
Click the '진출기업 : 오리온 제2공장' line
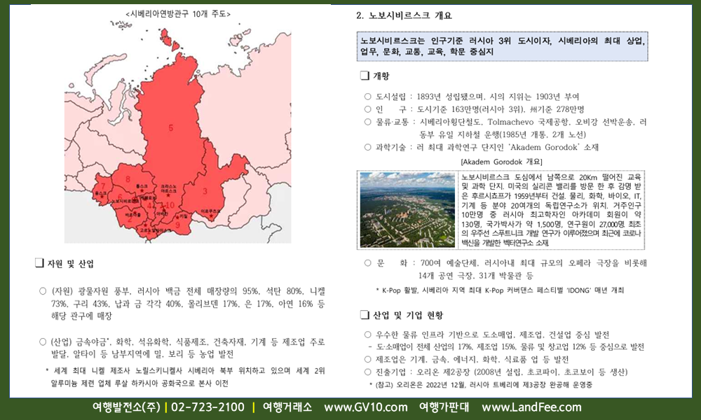coord(496,372)
